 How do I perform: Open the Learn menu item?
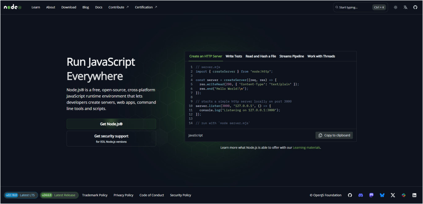(36, 7)
